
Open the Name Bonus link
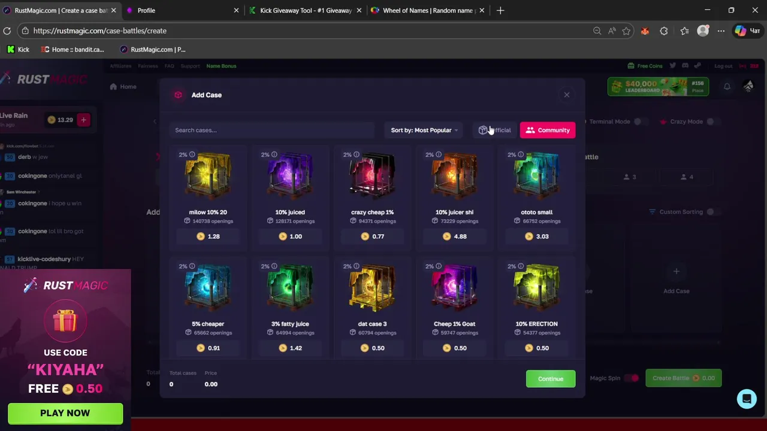pos(221,66)
